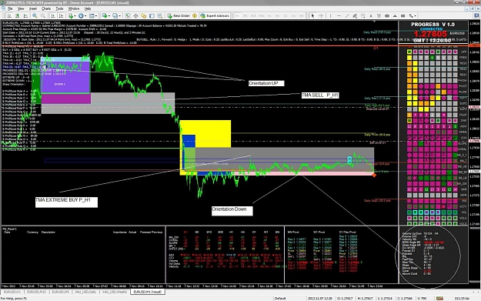Open the File menu
Viewport: 481px width, 301px height.
(10, 8)
